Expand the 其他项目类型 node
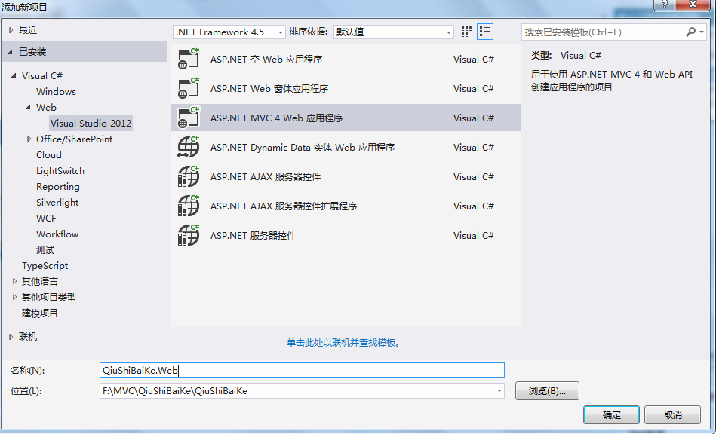 tap(14, 297)
